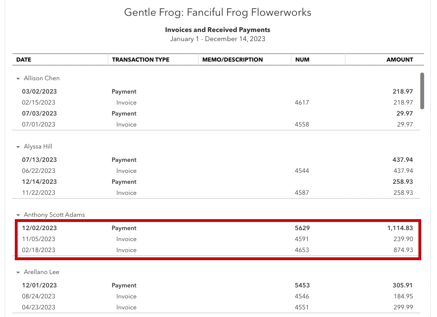Open payment 5453 for 305.91

click(x=218, y=285)
